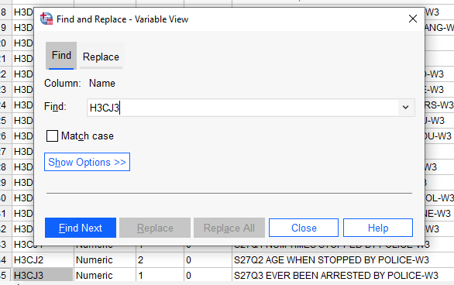454x285 pixels.
Task: Click the Find text field containing H3CJ3
Action: pos(242,108)
